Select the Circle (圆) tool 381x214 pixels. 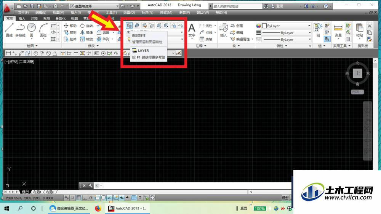32,30
